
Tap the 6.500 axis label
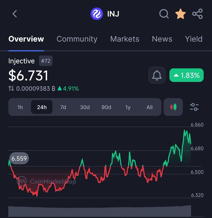197,172
